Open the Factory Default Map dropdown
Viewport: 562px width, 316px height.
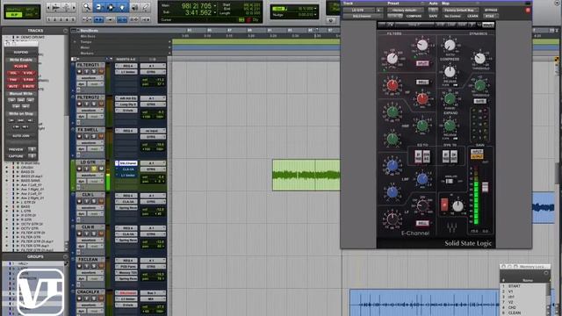(x=459, y=11)
